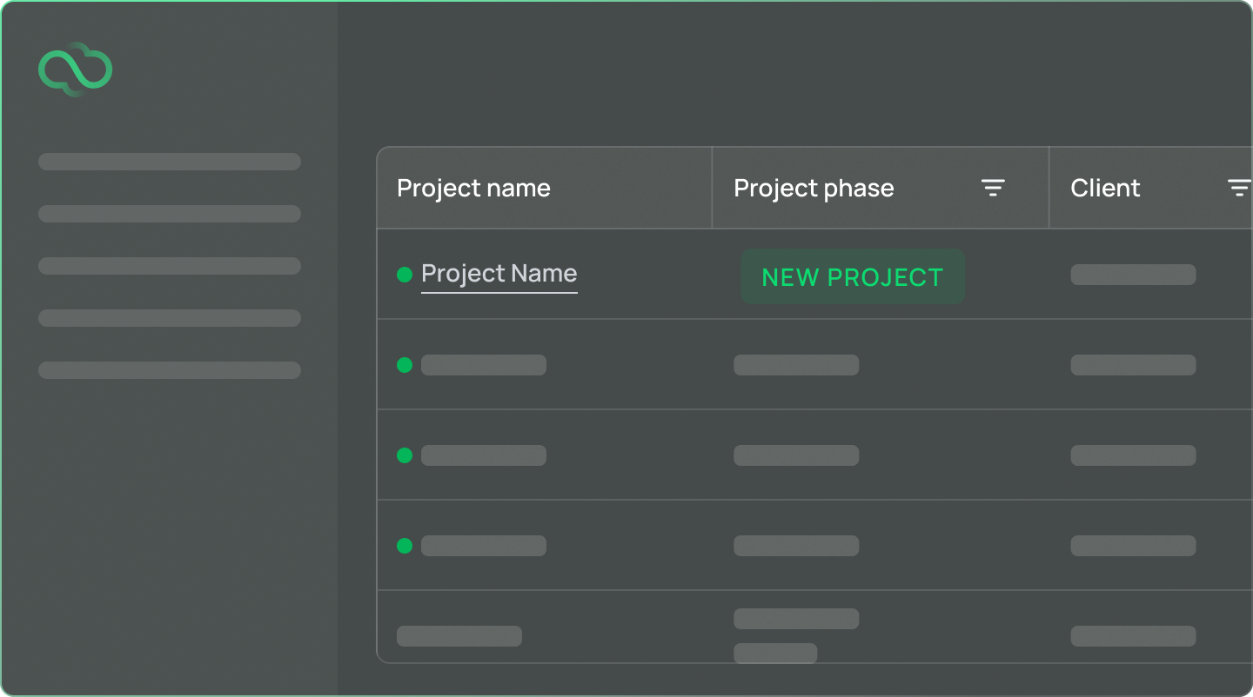Click the green status dot beside Project Name
1253x697 pixels.
(405, 275)
